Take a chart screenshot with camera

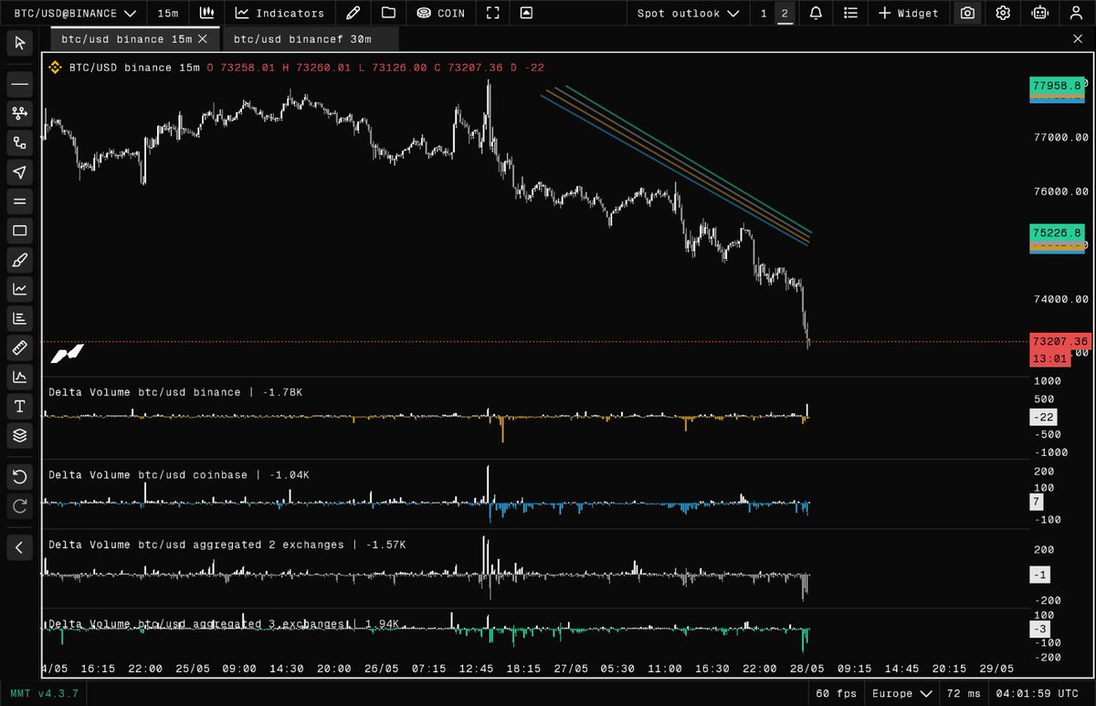[967, 13]
